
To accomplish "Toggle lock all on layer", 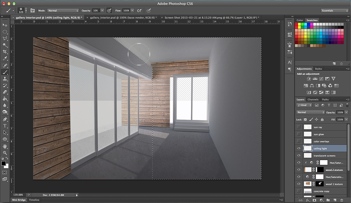I will (322, 119).
